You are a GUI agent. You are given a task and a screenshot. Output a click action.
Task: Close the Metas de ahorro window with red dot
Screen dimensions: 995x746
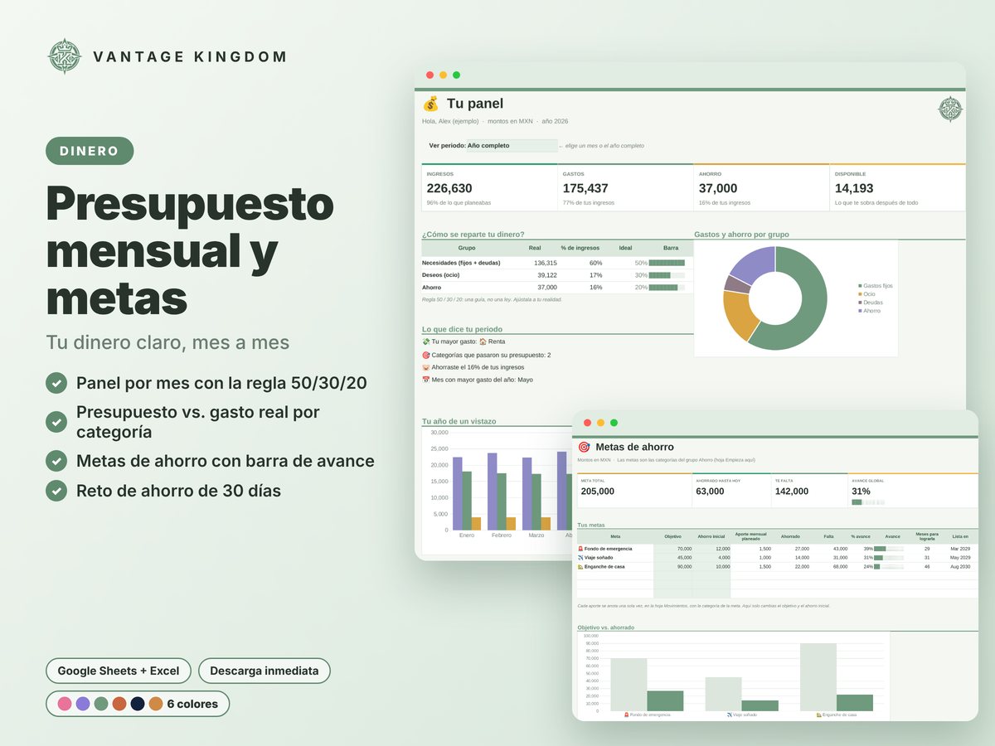coord(587,423)
